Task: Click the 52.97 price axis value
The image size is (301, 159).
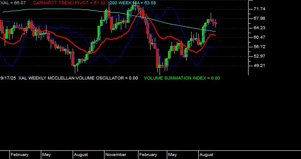Action: [259, 56]
